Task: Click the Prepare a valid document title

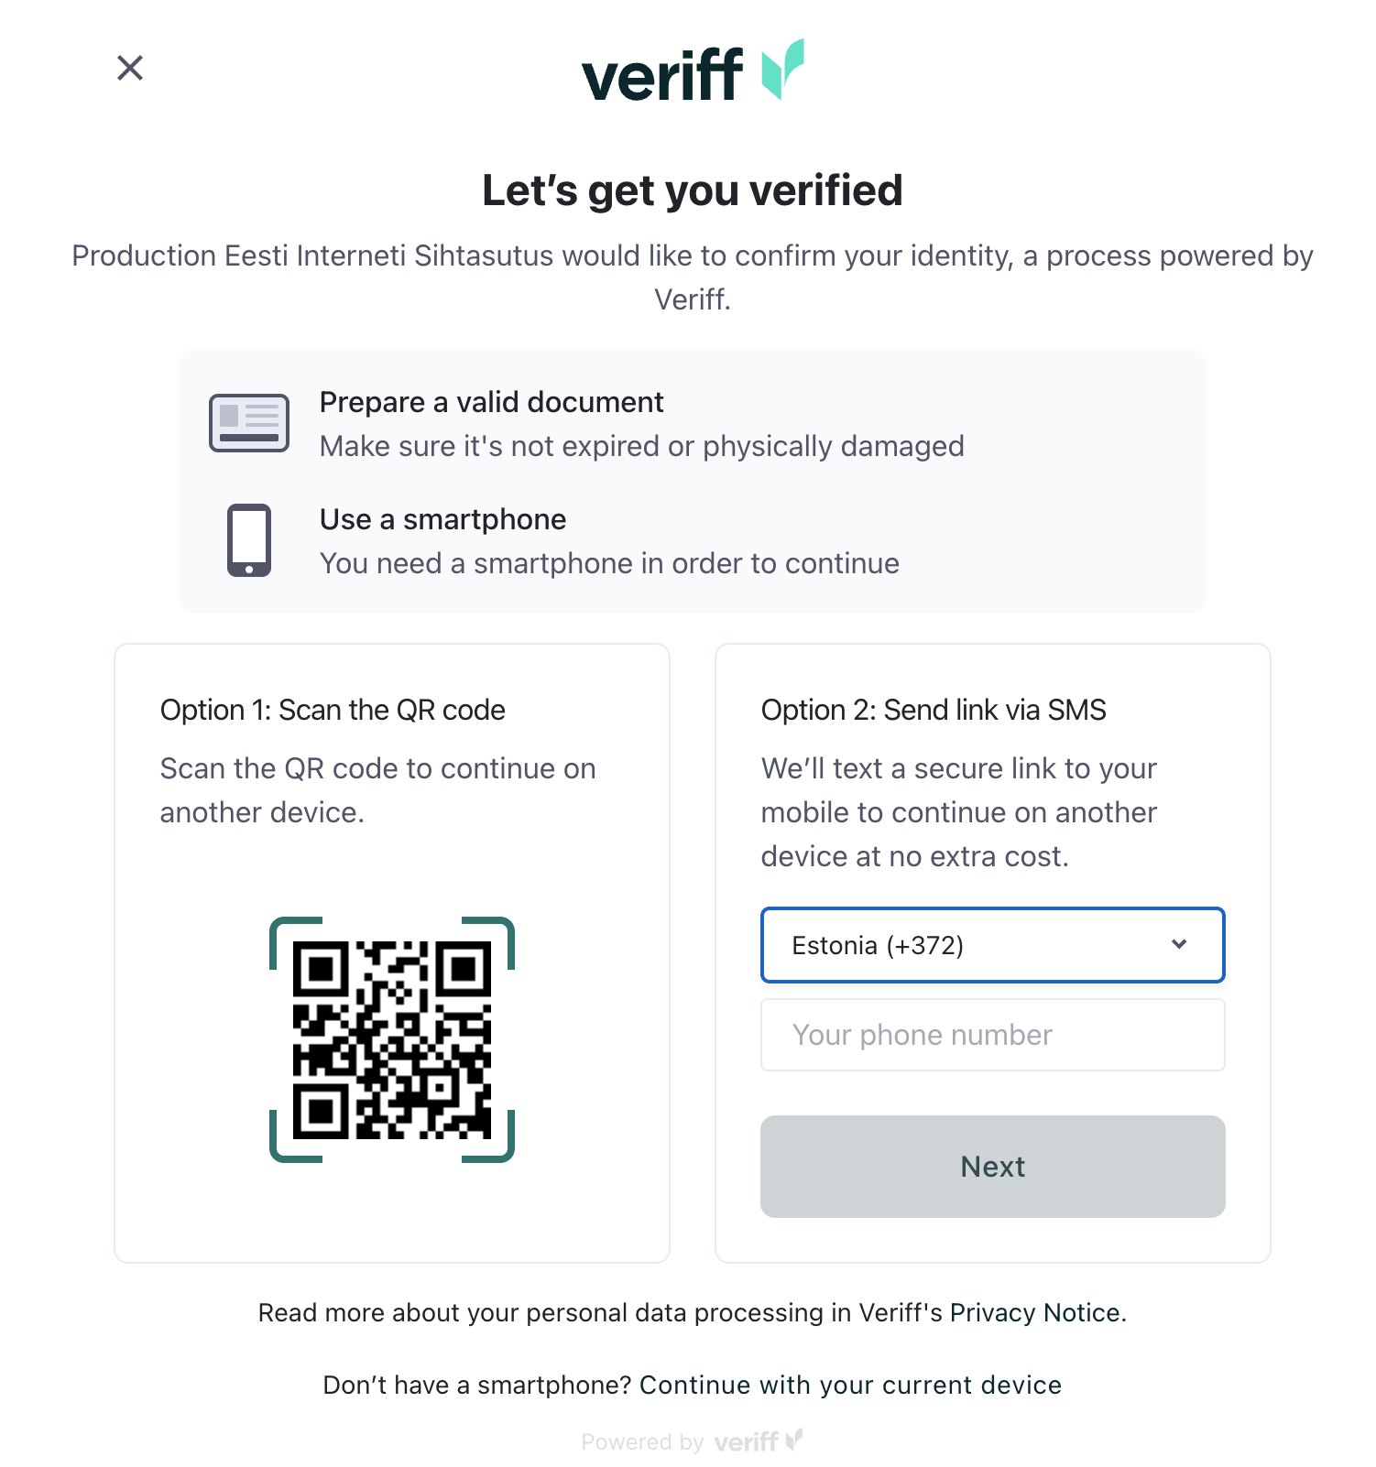Action: coord(491,402)
